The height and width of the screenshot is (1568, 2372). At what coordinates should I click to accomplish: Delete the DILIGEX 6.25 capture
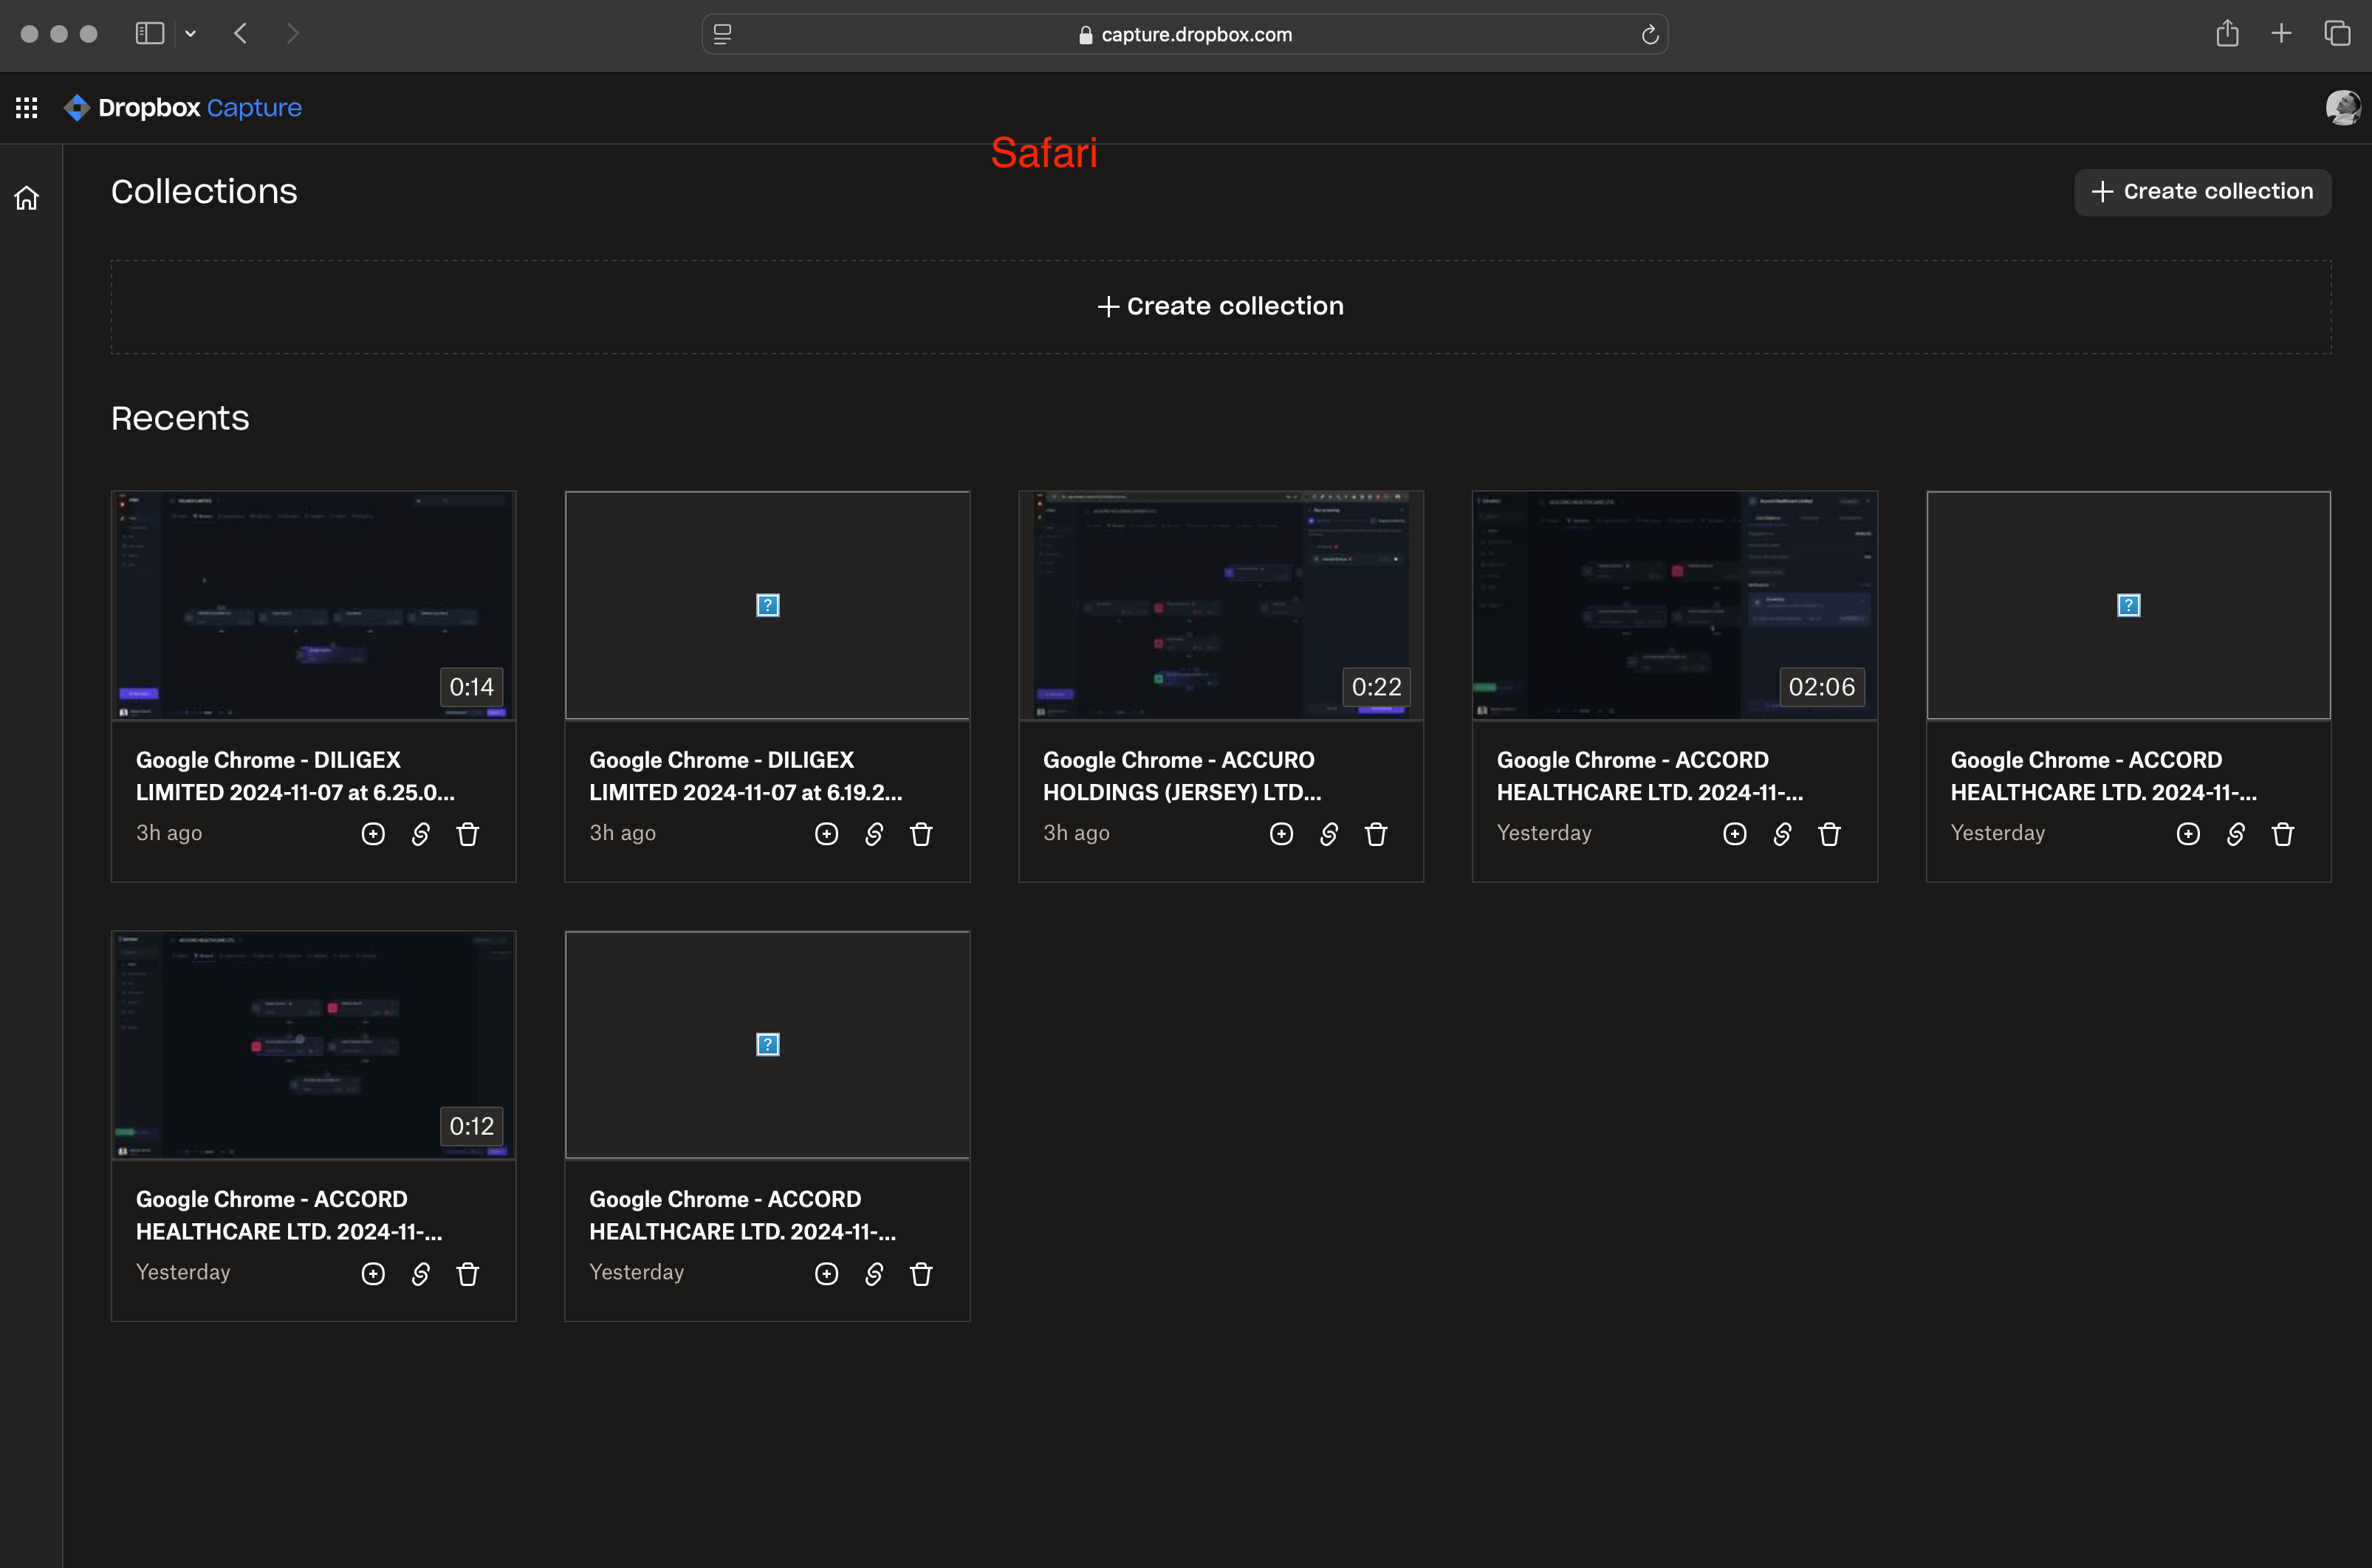pyautogui.click(x=468, y=834)
